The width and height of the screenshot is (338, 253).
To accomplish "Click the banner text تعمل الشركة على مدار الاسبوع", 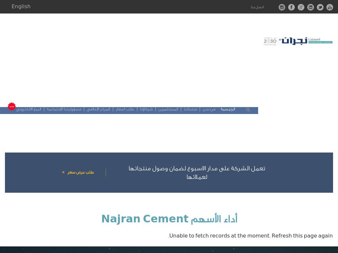I will point(197,173).
